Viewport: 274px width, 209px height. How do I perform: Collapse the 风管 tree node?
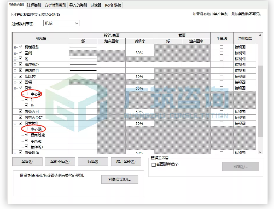click(15, 88)
